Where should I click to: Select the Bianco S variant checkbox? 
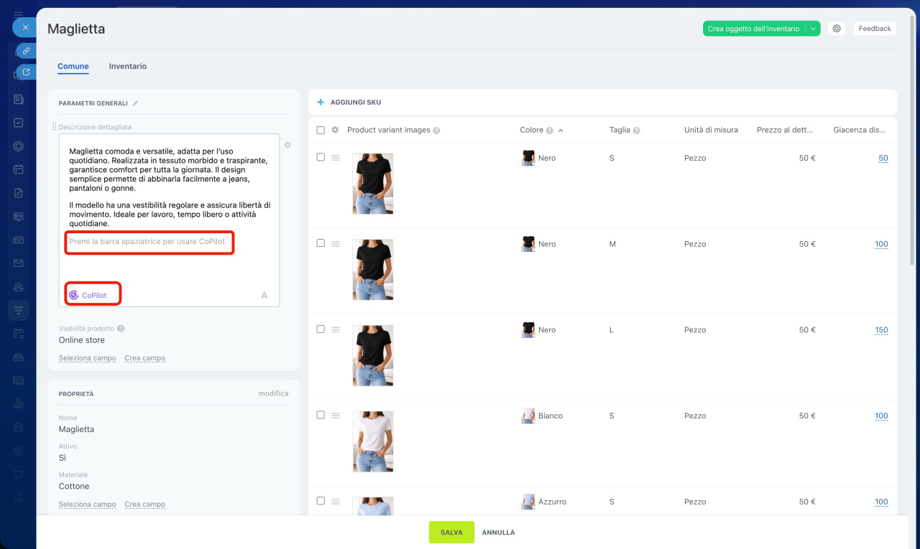(x=321, y=415)
